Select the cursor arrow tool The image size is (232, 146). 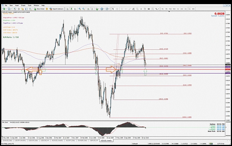point(113,9)
